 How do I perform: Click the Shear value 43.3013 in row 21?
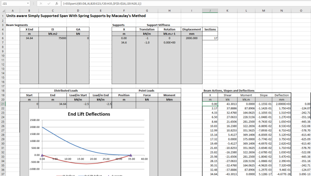[x=227, y=104]
